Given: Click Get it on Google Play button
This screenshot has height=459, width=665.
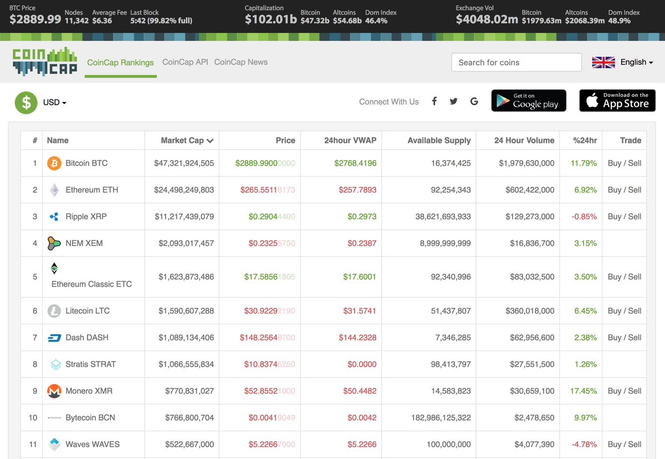Looking at the screenshot, I should pyautogui.click(x=529, y=101).
